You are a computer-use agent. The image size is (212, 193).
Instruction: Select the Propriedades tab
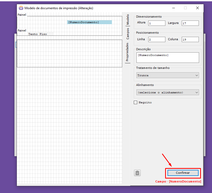127,52
